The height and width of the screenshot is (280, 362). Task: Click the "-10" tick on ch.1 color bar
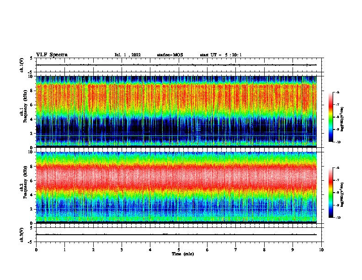(x=338, y=142)
